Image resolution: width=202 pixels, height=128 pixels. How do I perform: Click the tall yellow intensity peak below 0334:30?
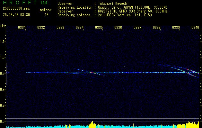pos(92,124)
